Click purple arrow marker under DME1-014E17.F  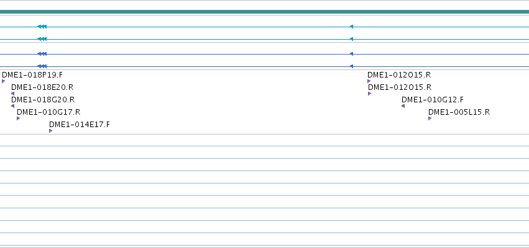point(50,131)
